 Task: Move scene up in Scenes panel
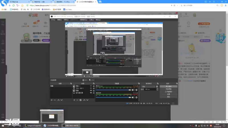(58, 100)
